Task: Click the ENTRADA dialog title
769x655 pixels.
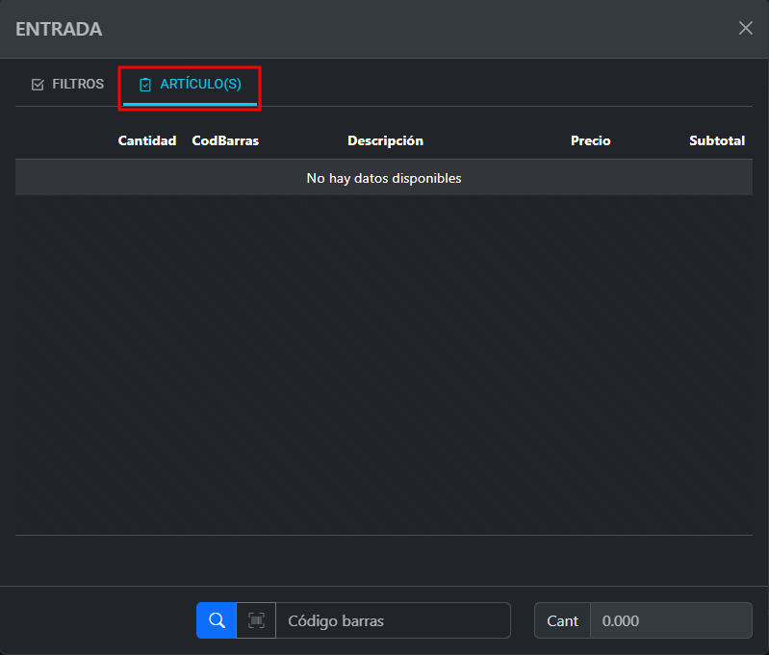Action: point(59,29)
